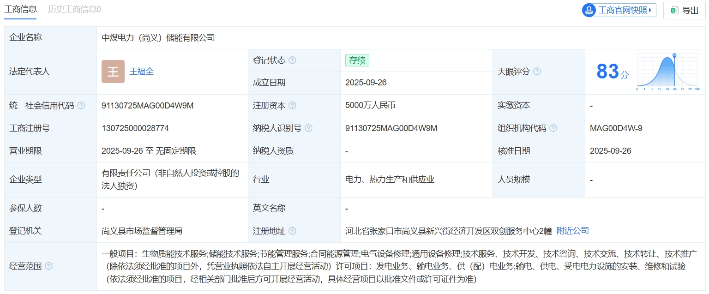The image size is (709, 294).
Task: Click help icon beside 注册资本
Action: coord(292,106)
